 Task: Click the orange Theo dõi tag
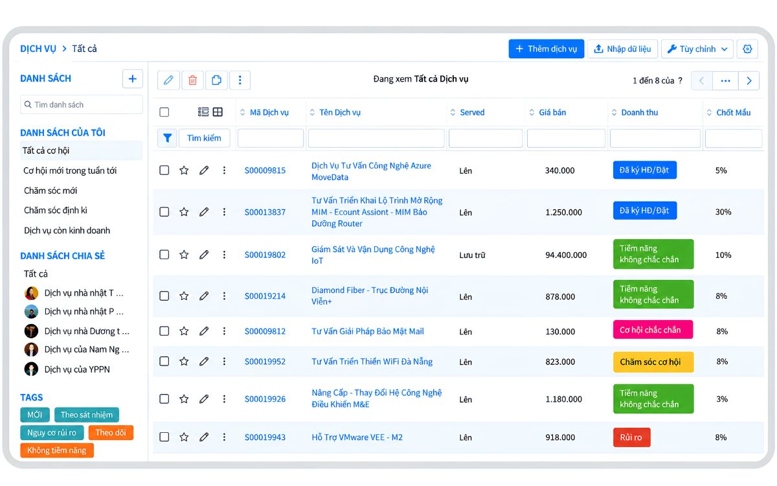[111, 432]
